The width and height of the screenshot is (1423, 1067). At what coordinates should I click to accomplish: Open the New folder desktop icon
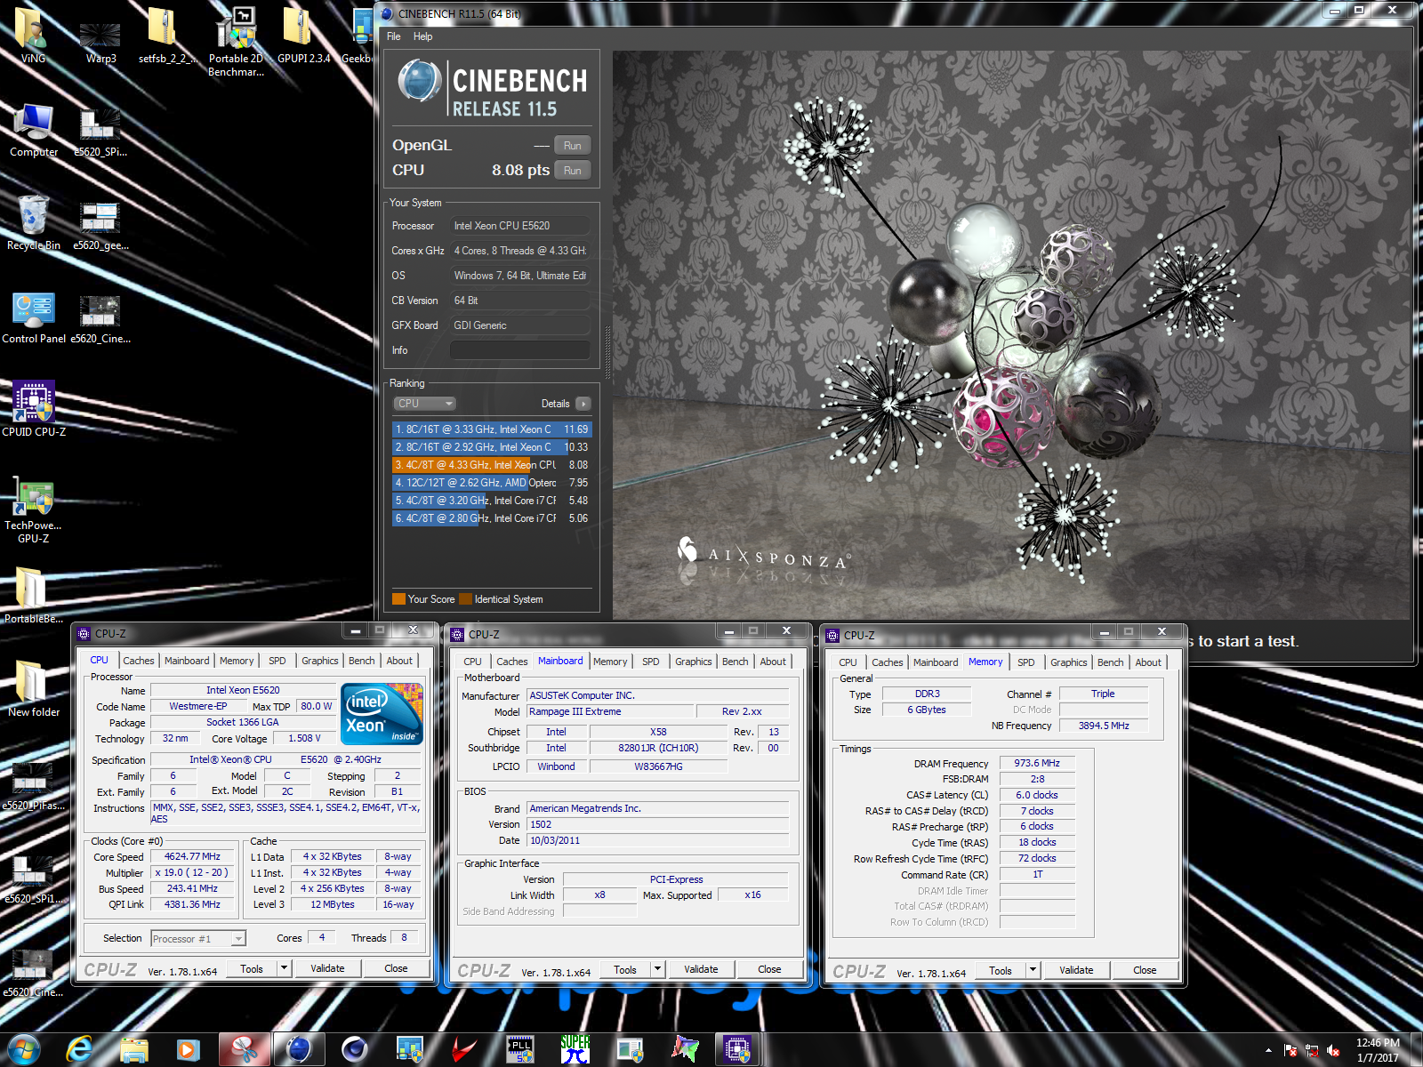(34, 688)
